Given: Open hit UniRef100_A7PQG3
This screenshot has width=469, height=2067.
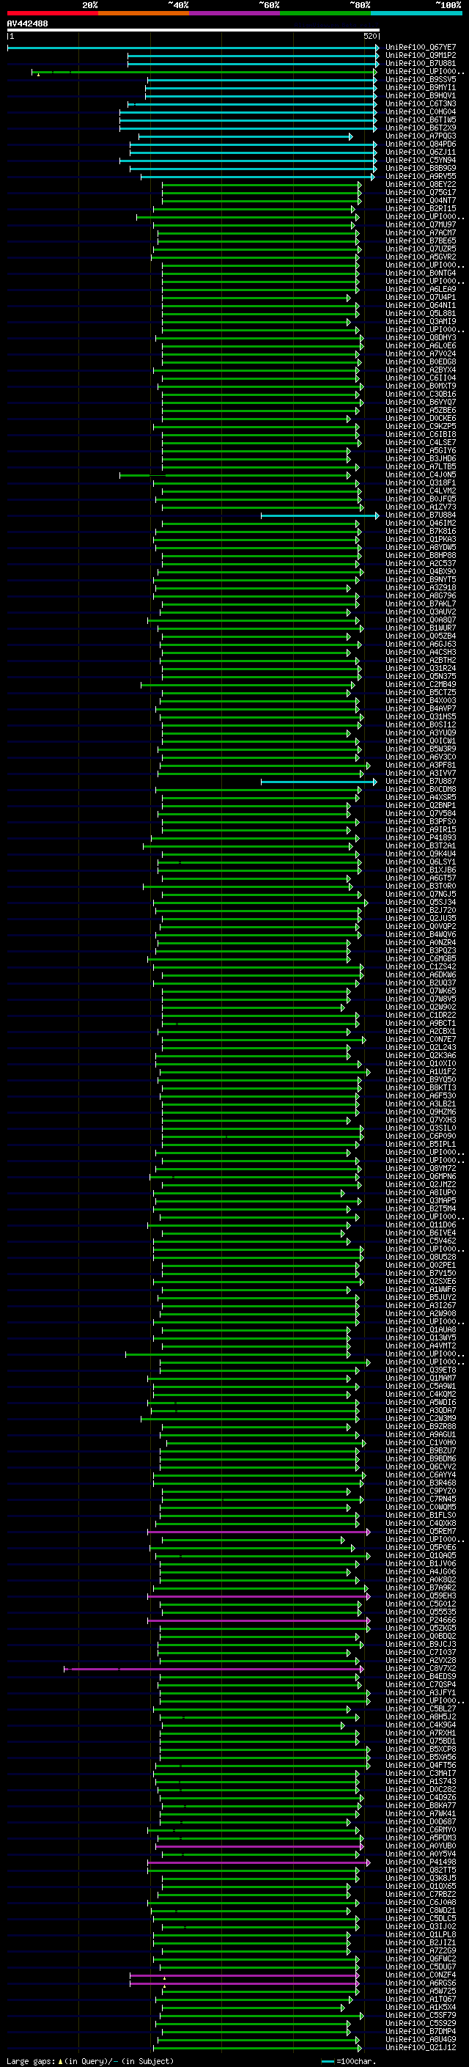Looking at the screenshot, I should tap(421, 136).
